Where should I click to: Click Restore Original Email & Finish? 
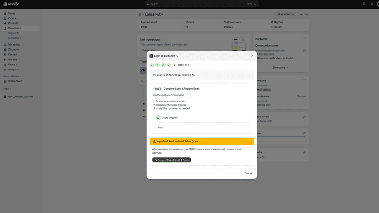172,160
